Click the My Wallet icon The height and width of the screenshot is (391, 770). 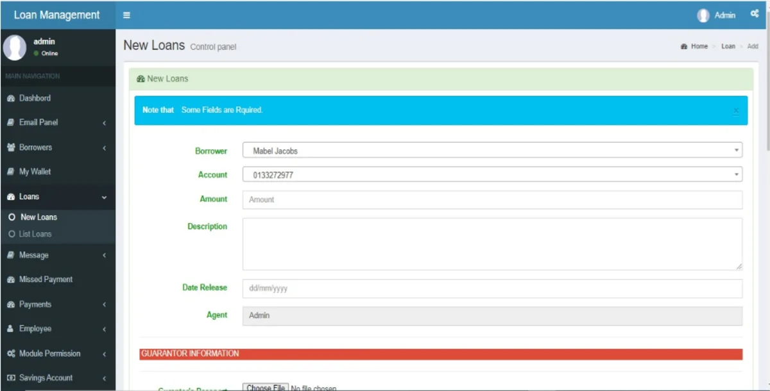point(11,172)
